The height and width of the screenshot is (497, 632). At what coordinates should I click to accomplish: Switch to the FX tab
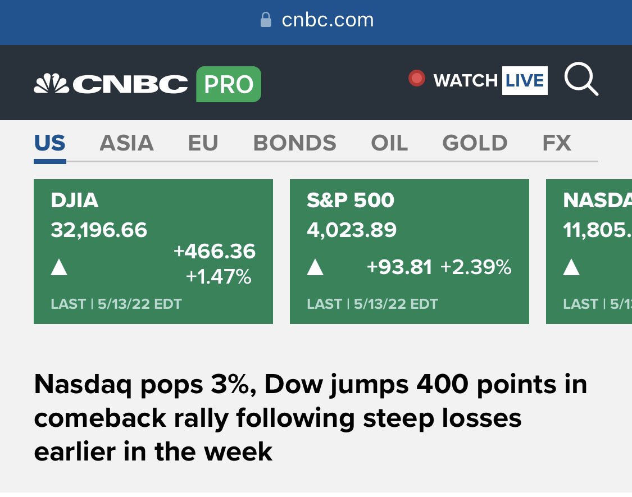point(557,143)
